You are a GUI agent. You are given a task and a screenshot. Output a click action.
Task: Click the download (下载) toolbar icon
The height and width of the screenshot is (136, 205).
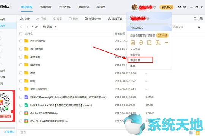(38, 19)
